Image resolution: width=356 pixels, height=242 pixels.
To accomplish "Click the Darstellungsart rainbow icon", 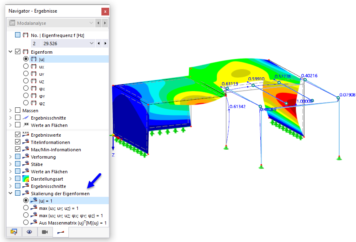I will (26, 179).
